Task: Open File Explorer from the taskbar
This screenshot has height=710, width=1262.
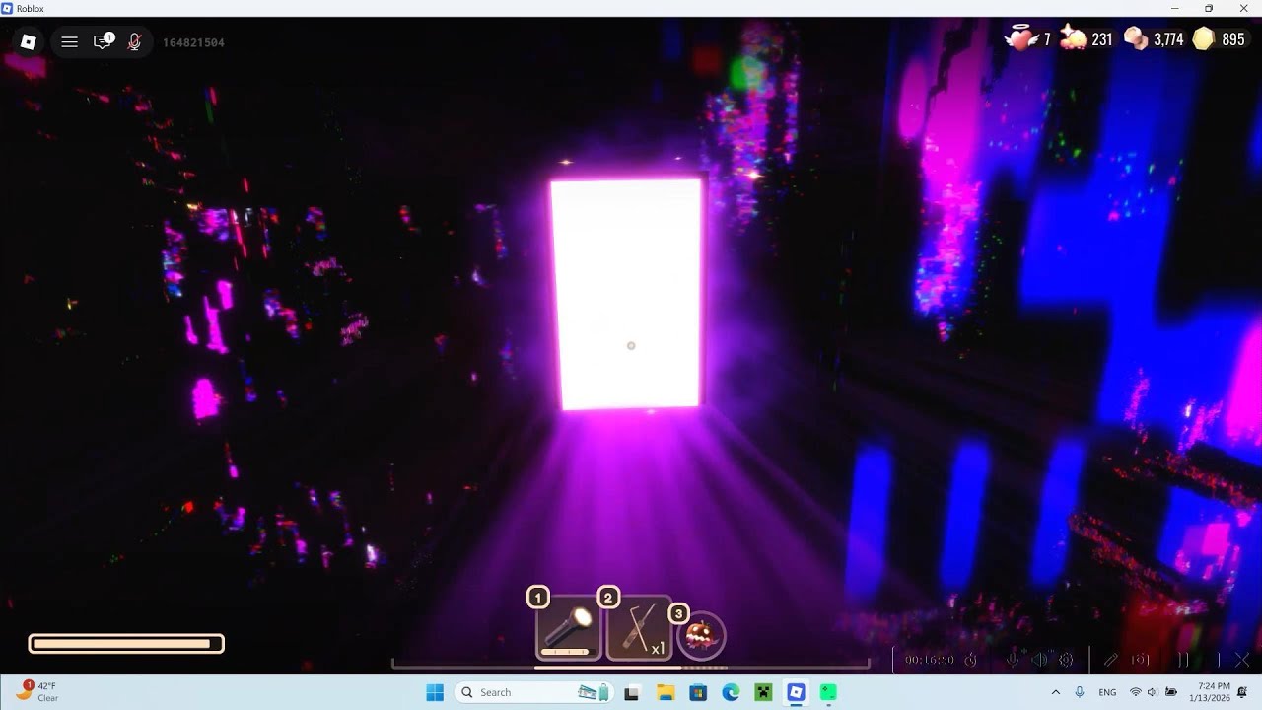Action: 666,692
